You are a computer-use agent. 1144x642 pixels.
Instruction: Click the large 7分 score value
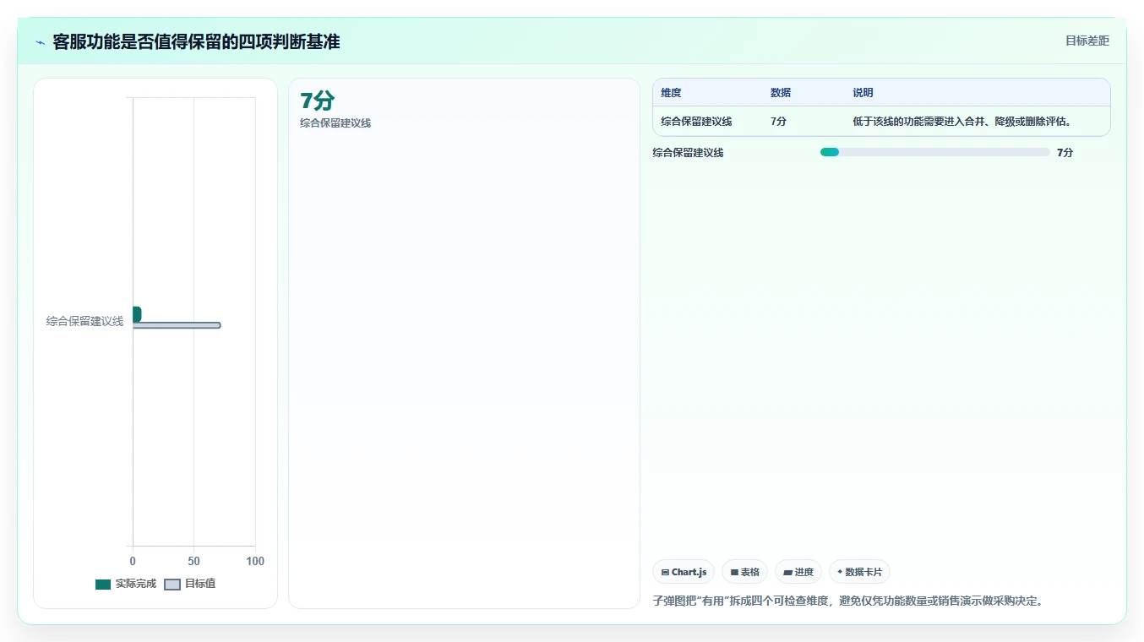click(x=318, y=101)
